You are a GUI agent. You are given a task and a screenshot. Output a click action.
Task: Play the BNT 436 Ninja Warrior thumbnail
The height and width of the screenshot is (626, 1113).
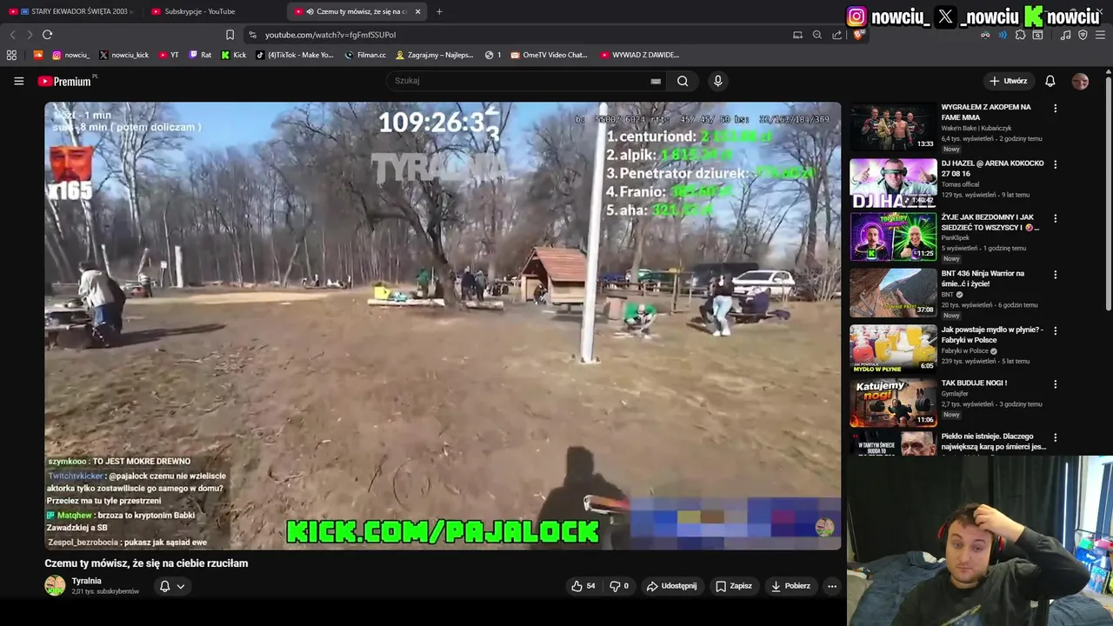click(893, 292)
